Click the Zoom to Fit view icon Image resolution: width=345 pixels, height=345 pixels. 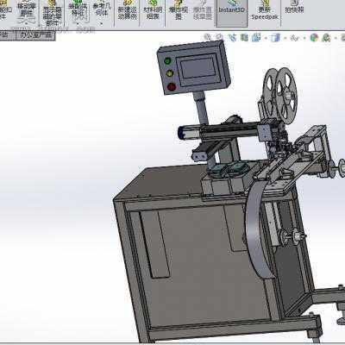(x=207, y=37)
